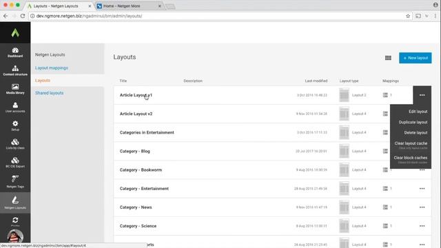Open Categories in Entertainment layout
This screenshot has width=441, height=248.
147,132
